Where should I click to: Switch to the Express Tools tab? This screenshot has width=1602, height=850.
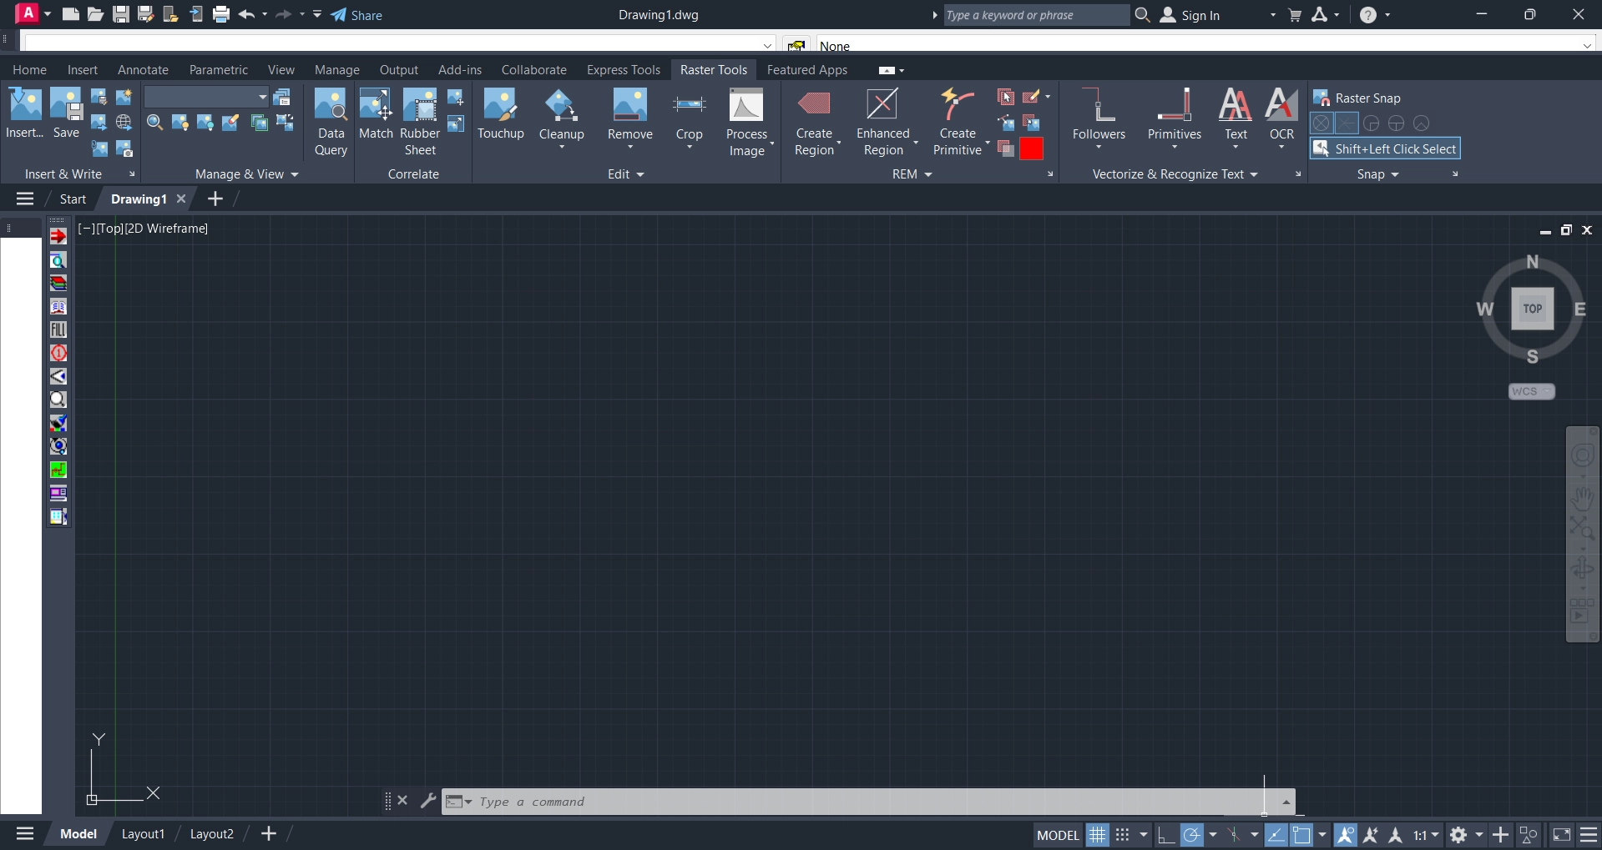coord(623,70)
